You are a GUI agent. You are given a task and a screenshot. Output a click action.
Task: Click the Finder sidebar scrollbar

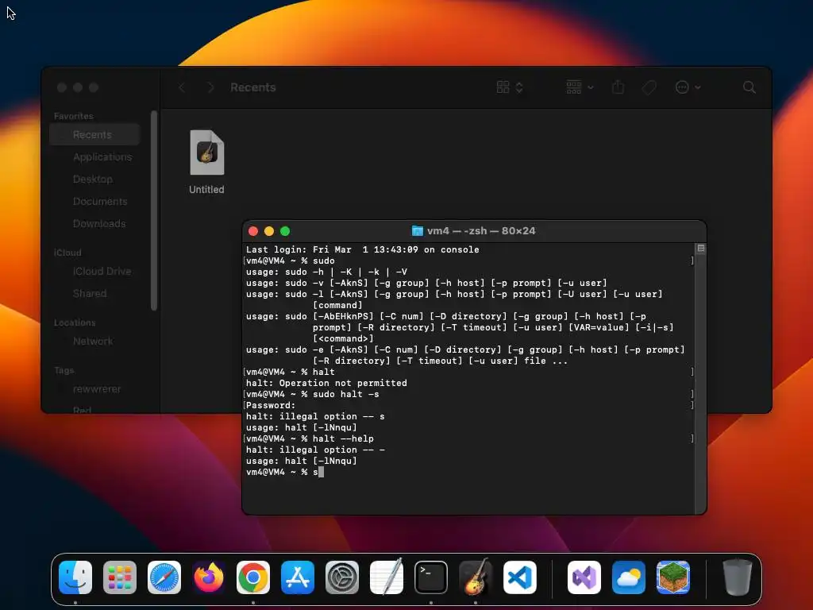(154, 210)
